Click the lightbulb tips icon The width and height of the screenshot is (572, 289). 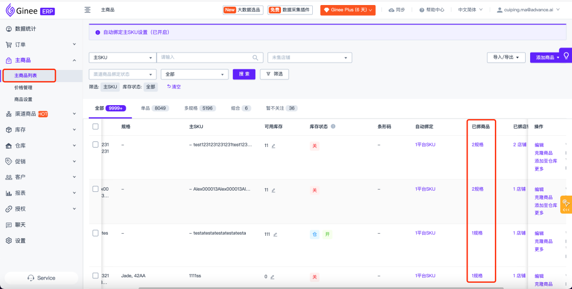pos(566,56)
